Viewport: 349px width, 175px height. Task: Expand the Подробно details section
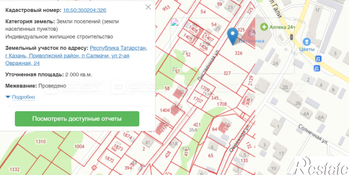click(24, 97)
